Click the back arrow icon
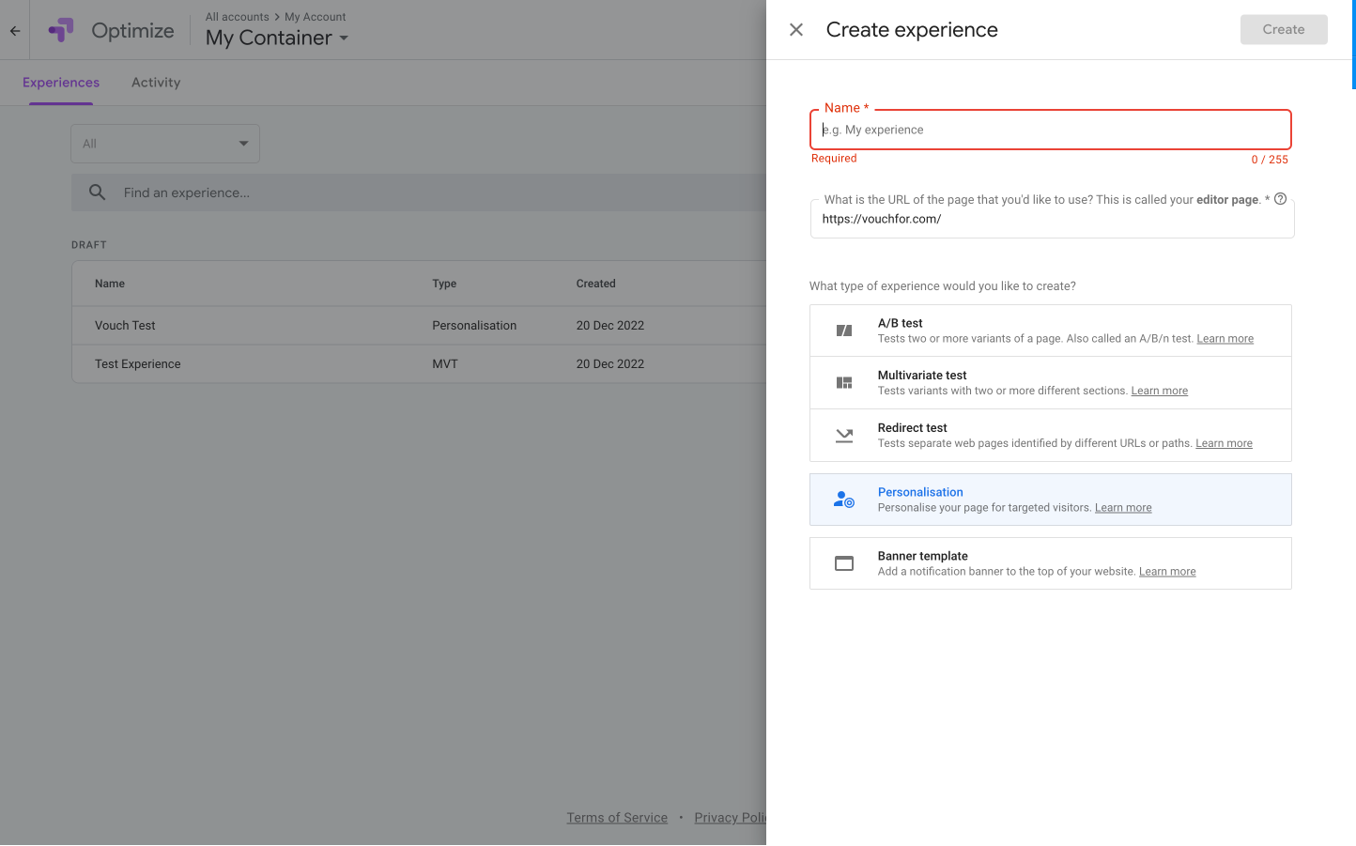This screenshot has height=846, width=1356. point(15,31)
